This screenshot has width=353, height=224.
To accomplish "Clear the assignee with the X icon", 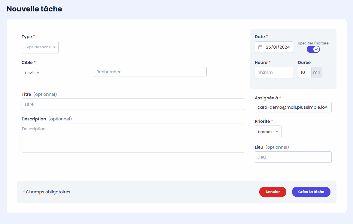I will [326, 107].
